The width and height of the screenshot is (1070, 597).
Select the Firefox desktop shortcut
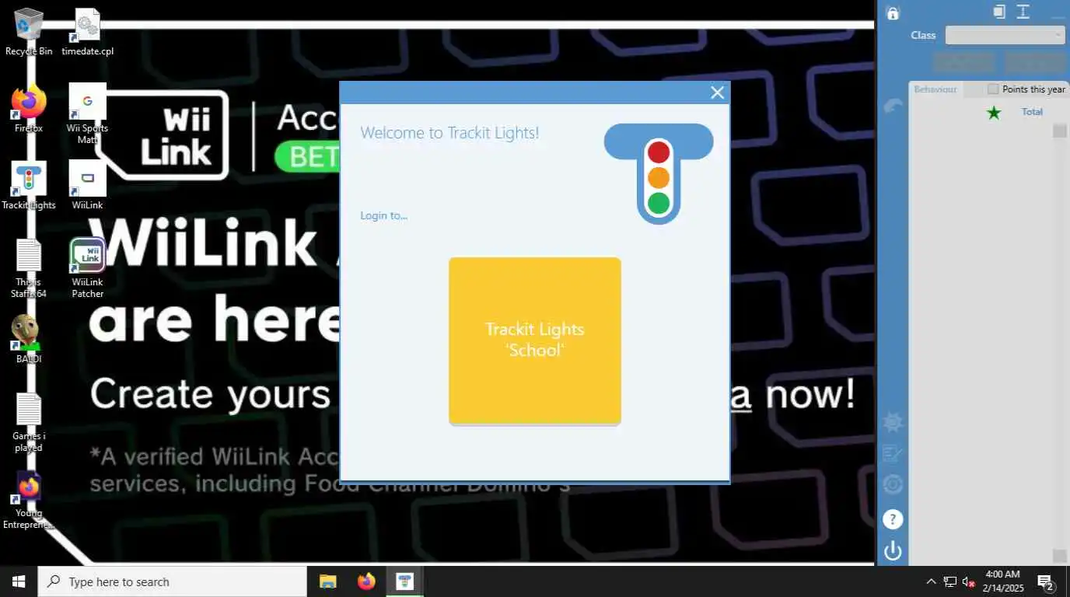[x=29, y=109]
